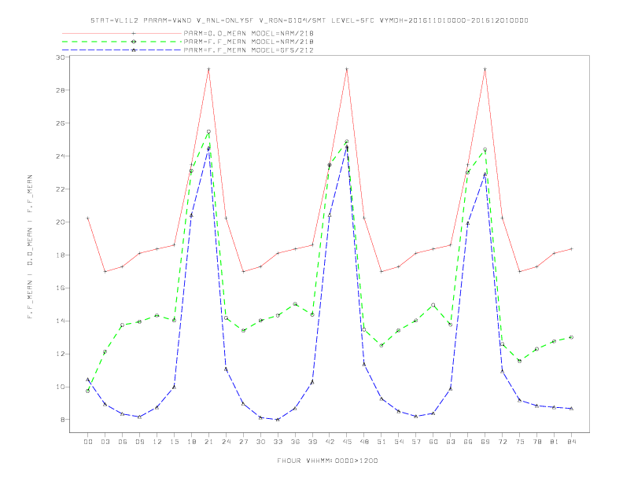The image size is (623, 481).
Task: Click x-axis tick label 45
Action: coord(347,442)
